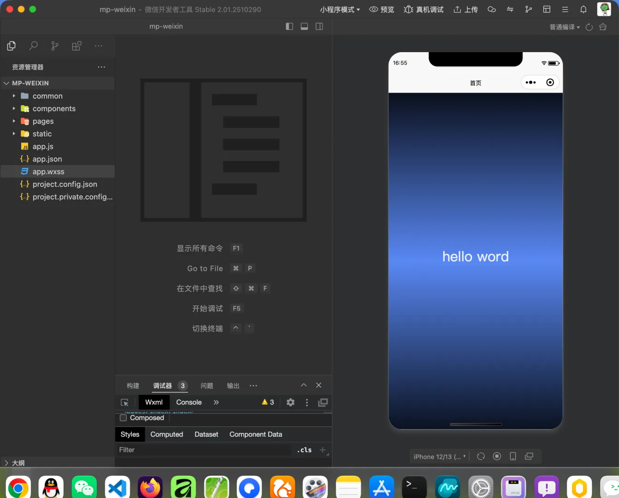This screenshot has width=619, height=498.
Task: Click the 上传 upload button
Action: [x=466, y=9]
